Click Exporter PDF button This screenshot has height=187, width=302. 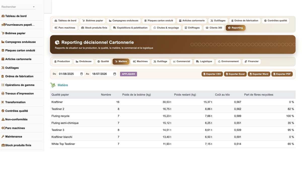pos(282,74)
